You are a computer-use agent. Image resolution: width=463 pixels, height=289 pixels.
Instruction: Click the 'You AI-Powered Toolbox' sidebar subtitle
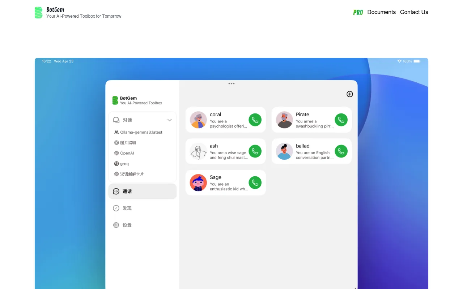pos(141,103)
